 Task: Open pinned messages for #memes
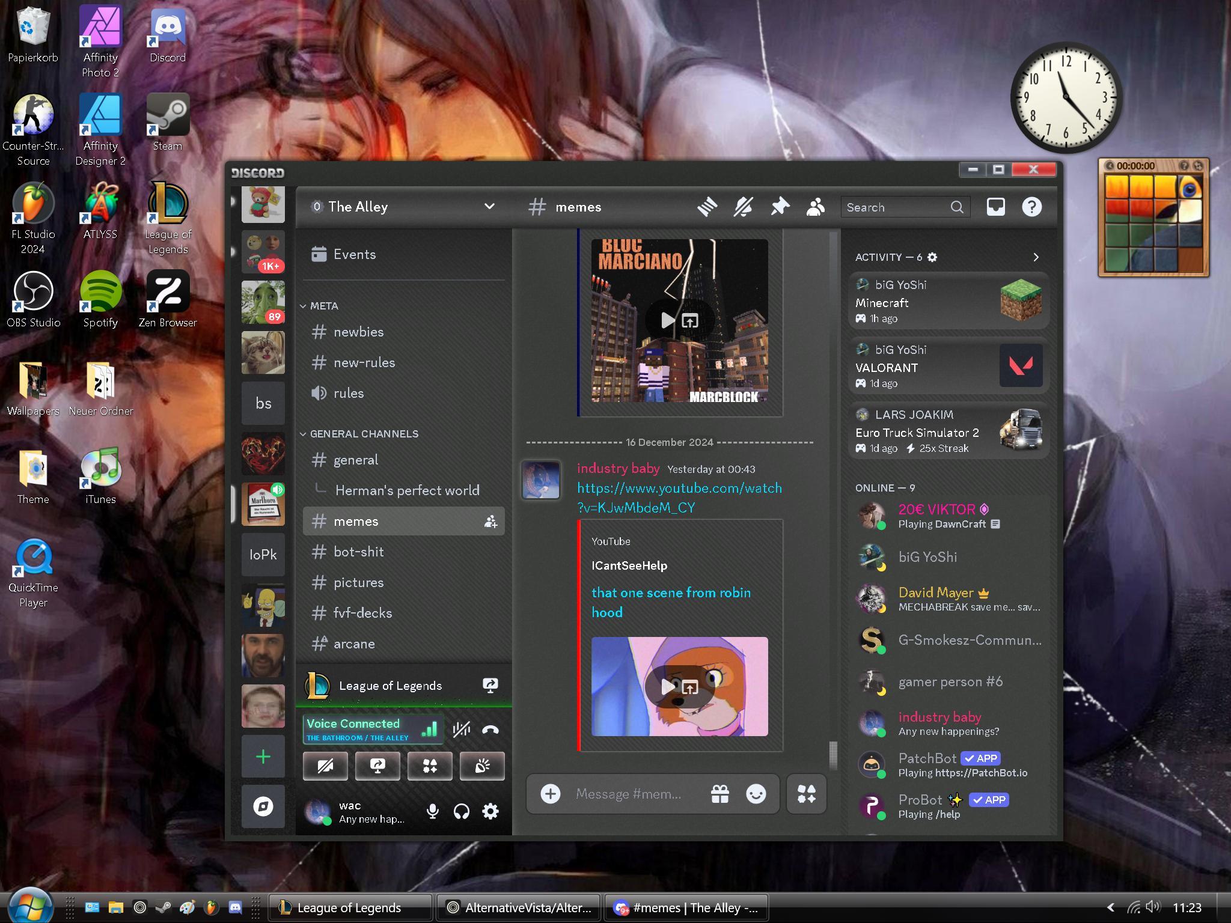point(780,207)
